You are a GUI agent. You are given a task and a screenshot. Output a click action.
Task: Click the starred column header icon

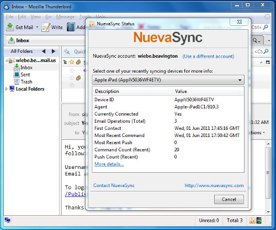tap(72, 62)
